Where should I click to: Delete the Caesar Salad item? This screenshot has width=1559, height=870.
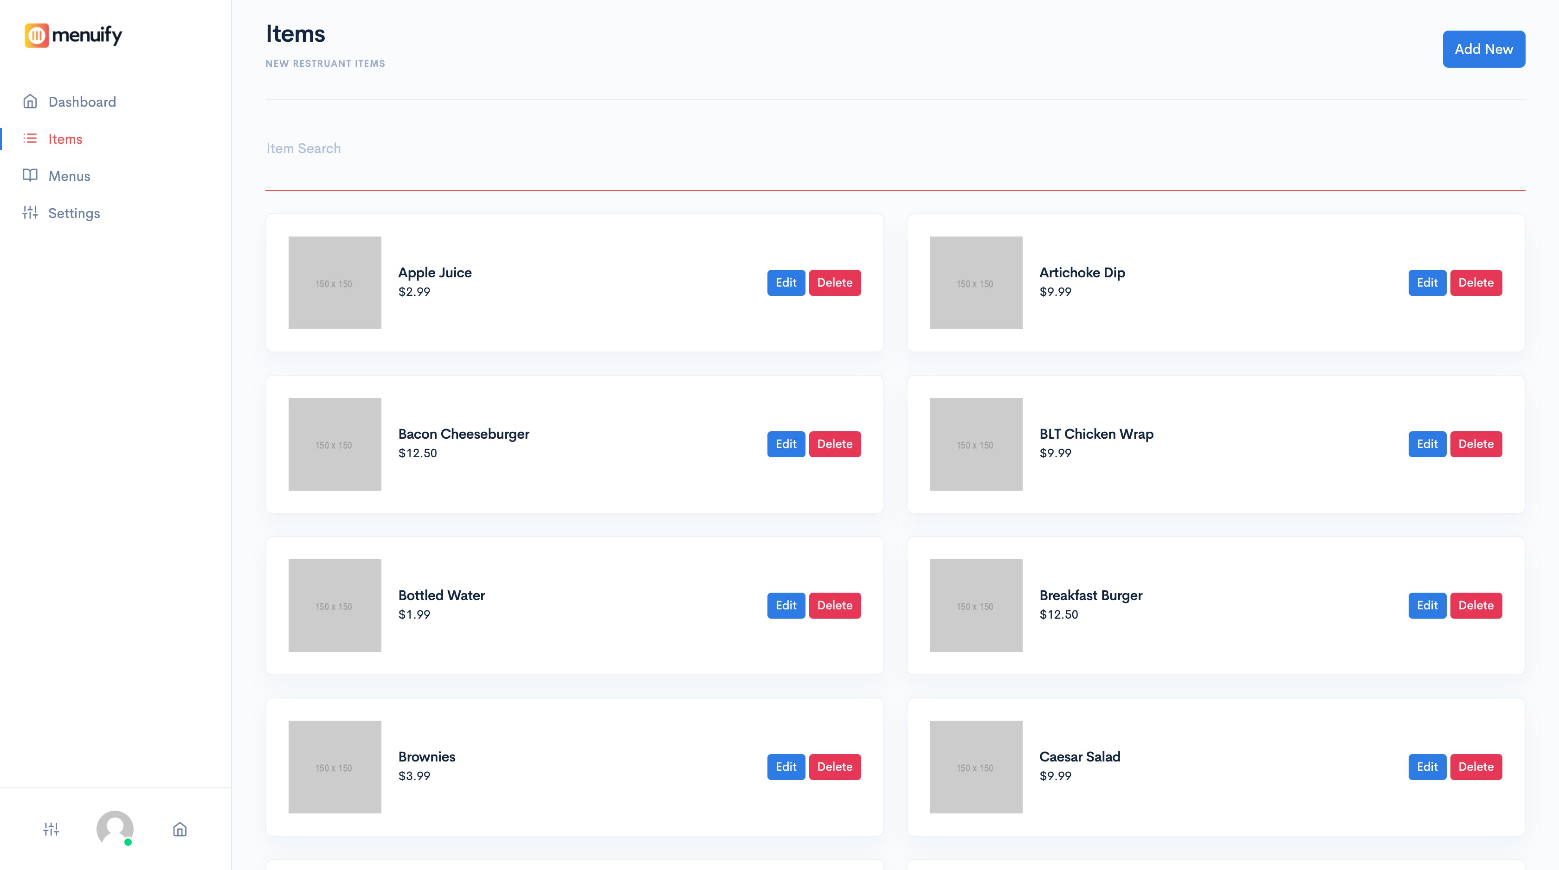pos(1475,767)
